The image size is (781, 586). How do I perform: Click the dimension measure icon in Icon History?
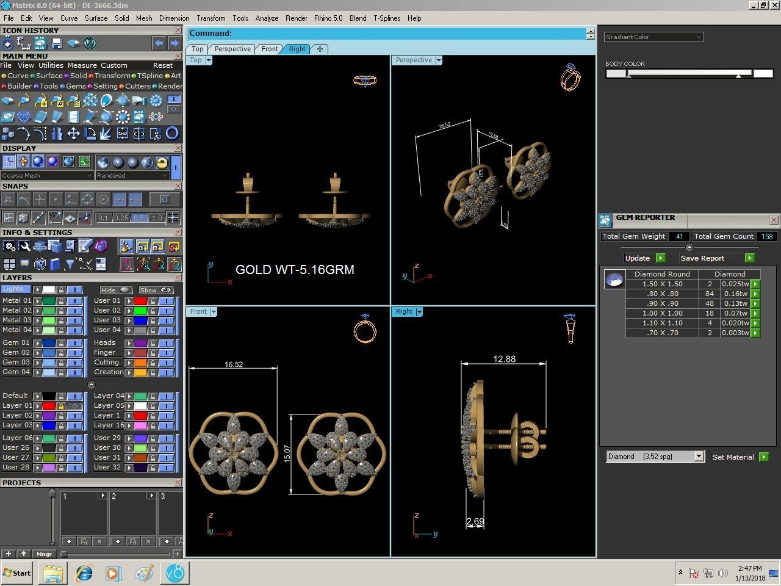24,43
